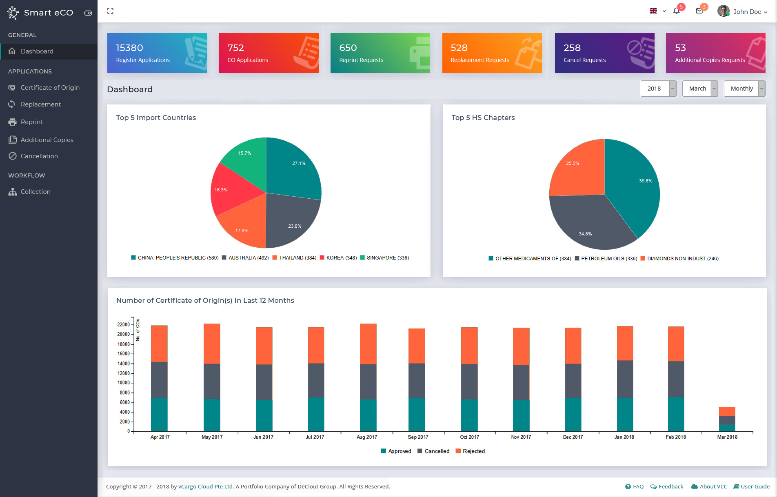Click the Cancellation icon in sidebar
The height and width of the screenshot is (497, 777).
12,156
